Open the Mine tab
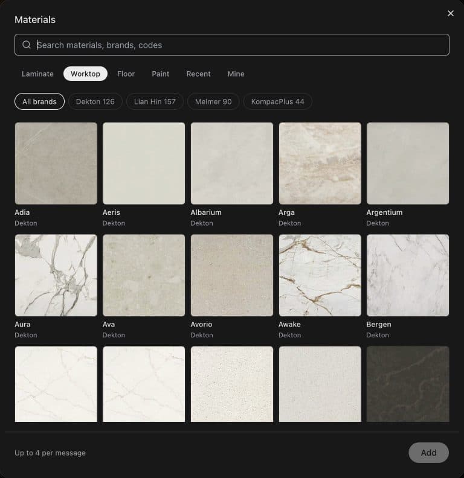Viewport: 464px width, 478px height. tap(236, 74)
